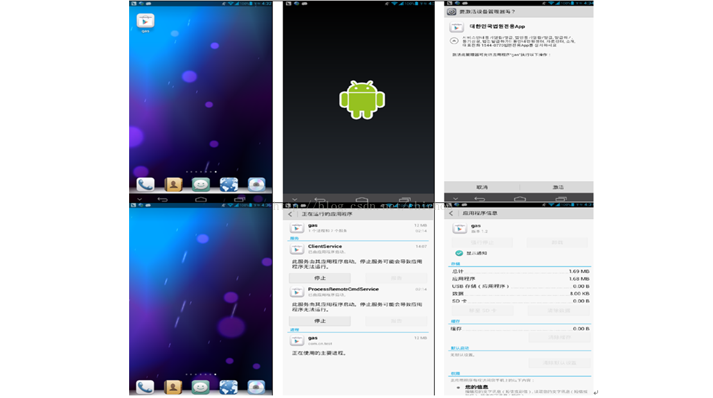The width and height of the screenshot is (713, 398).
Task: Tap the ProcessRemoteCmdService name text
Action: coord(343,289)
